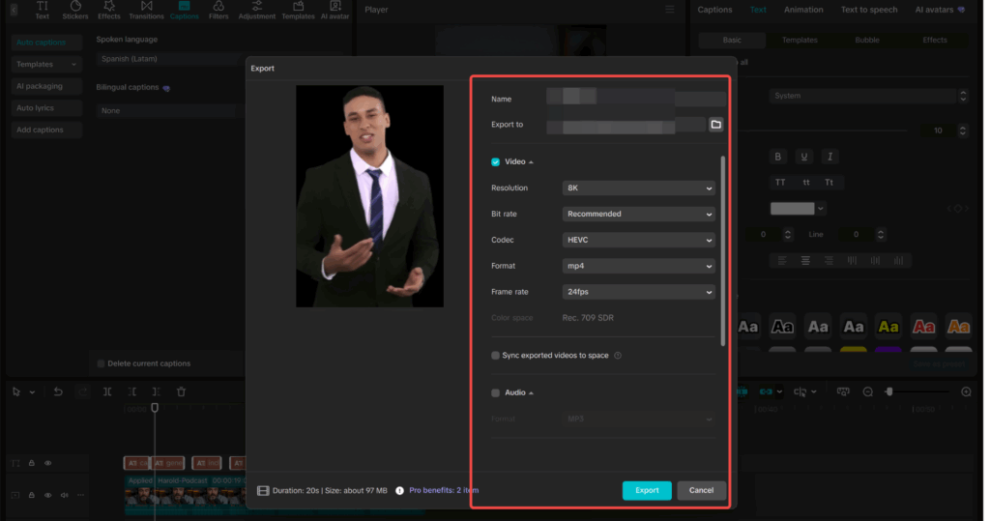Open the Resolution 8K dropdown
This screenshot has height=521, width=990.
pos(638,188)
